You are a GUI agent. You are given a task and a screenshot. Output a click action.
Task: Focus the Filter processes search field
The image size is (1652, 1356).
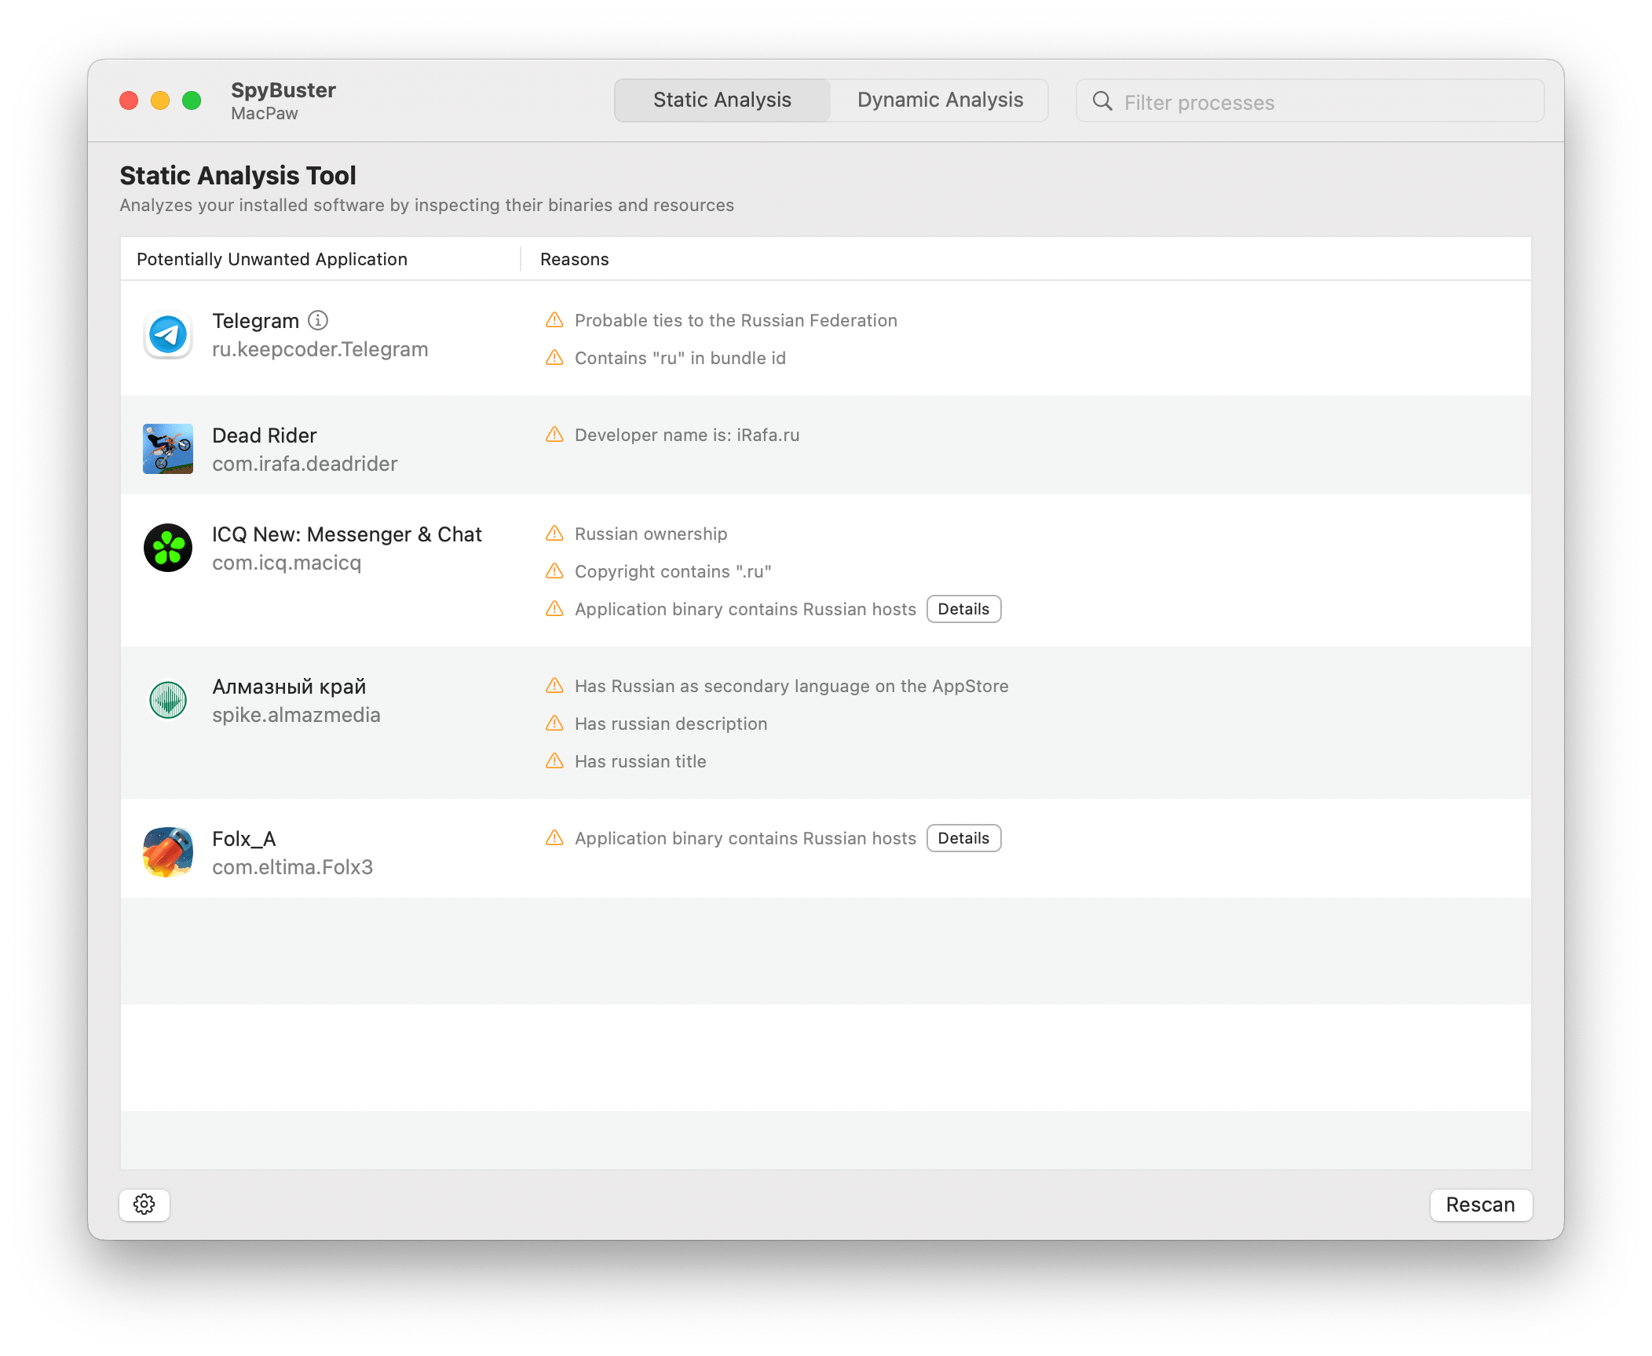1310,101
